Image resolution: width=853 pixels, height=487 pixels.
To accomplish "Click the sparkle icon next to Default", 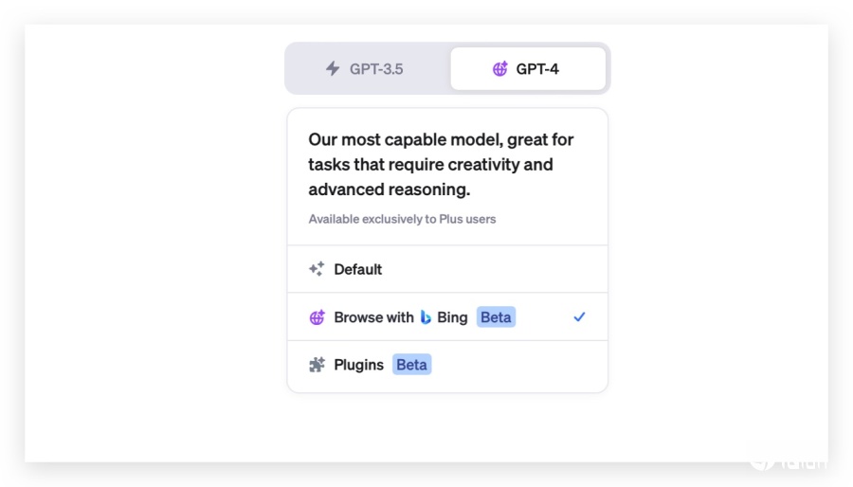I will (317, 268).
